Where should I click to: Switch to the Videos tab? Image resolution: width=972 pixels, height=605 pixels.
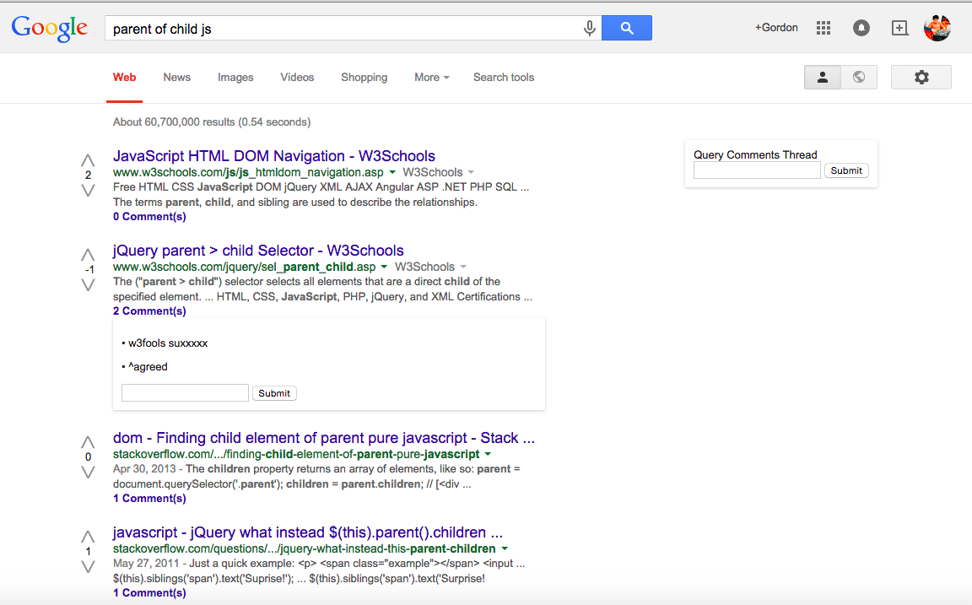click(297, 78)
